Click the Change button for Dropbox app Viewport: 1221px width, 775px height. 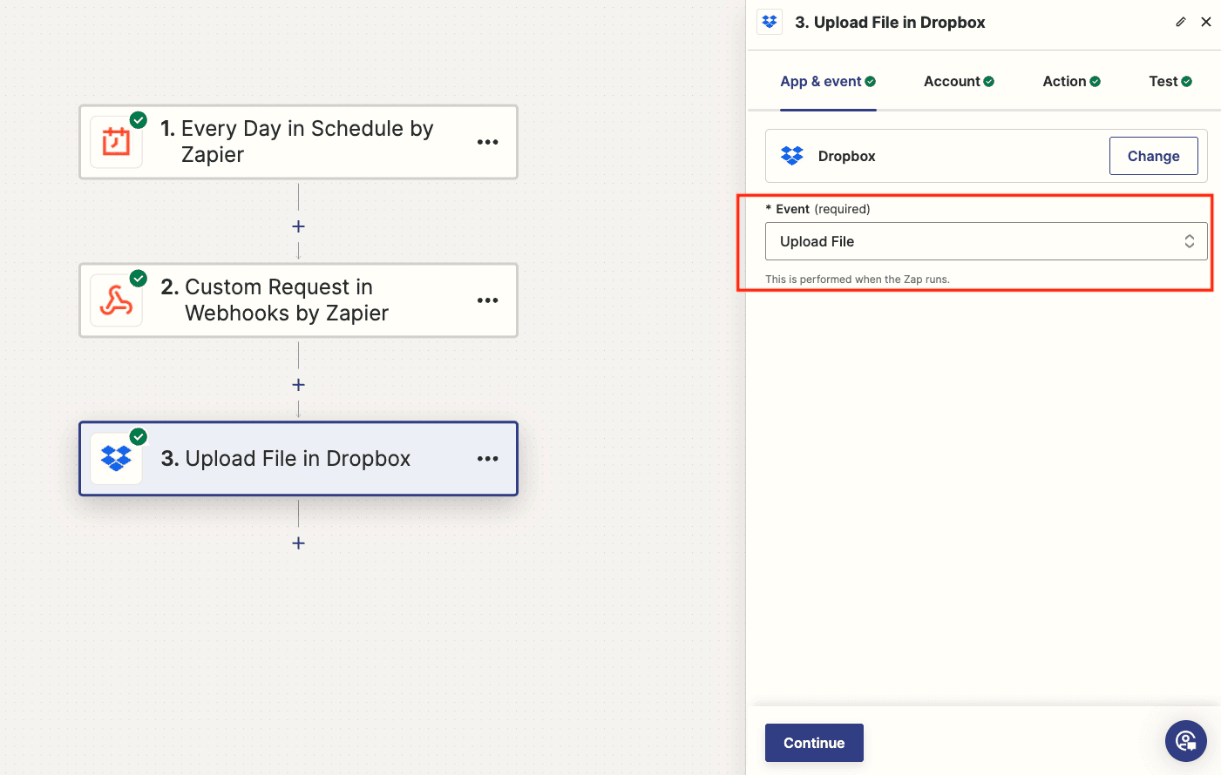(x=1154, y=156)
